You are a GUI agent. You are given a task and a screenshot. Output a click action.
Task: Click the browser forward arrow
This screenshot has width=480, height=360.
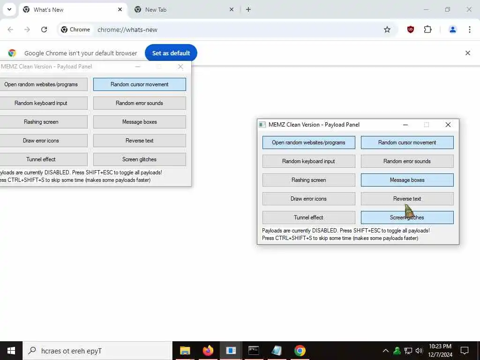[x=27, y=30]
